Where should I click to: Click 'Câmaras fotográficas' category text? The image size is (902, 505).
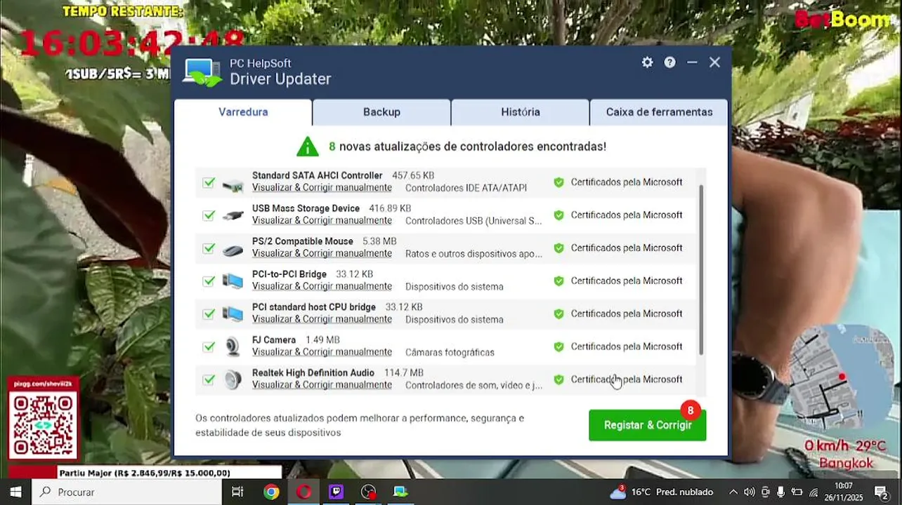[x=450, y=352]
